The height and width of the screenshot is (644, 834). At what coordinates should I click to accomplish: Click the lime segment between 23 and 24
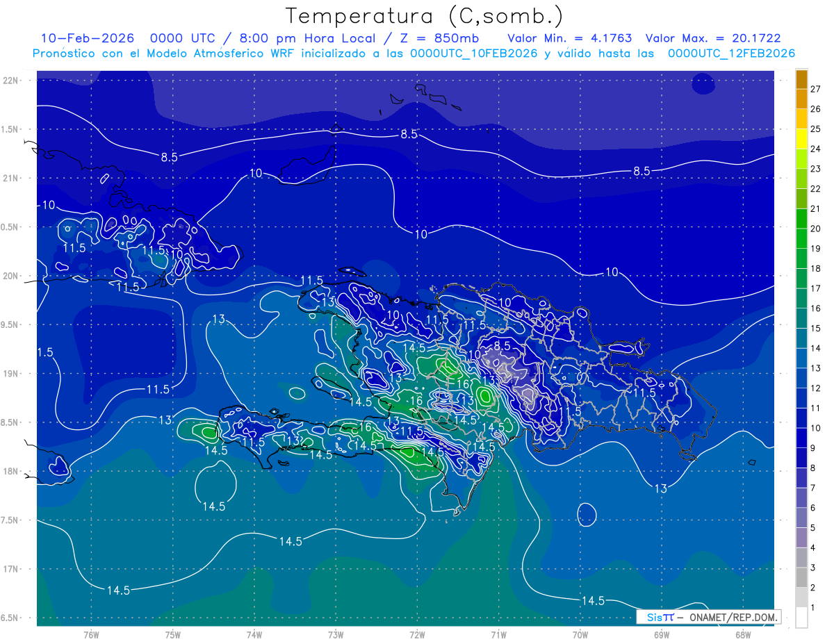[801, 158]
